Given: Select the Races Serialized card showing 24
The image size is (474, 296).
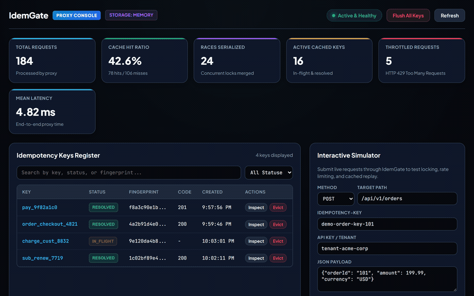Looking at the screenshot, I should pyautogui.click(x=237, y=60).
